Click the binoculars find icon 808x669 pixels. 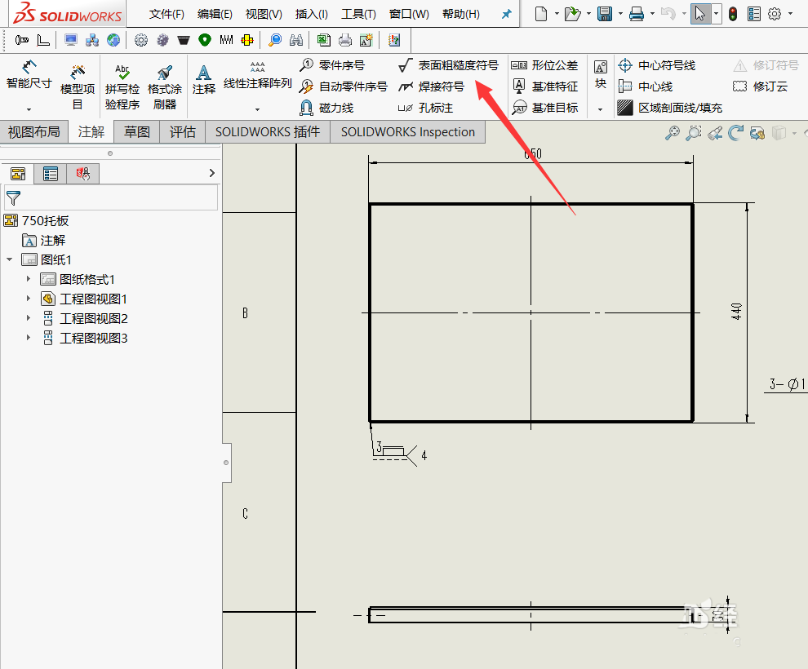click(296, 40)
